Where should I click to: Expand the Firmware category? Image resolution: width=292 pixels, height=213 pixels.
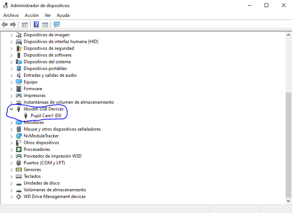click(x=11, y=89)
